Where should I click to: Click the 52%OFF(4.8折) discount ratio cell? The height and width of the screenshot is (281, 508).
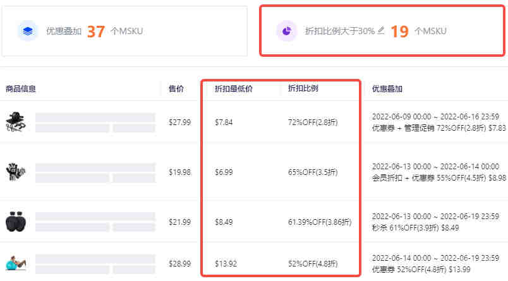(x=313, y=263)
